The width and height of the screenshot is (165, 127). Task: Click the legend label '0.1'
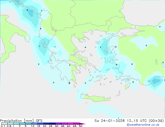(3, 126)
